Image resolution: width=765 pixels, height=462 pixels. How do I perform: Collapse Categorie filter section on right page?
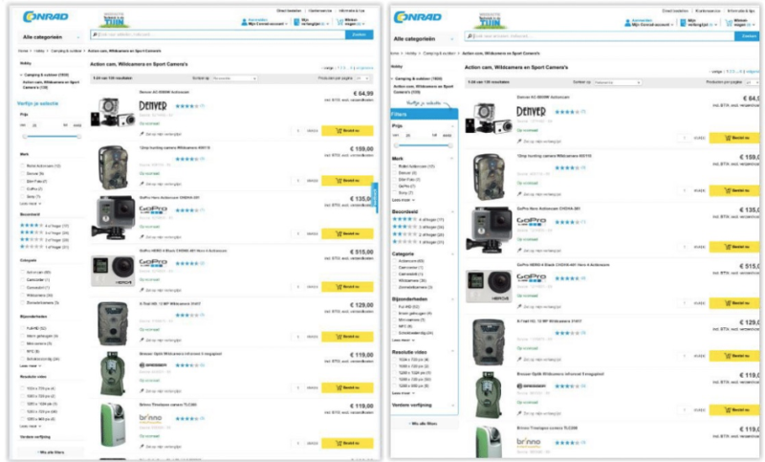point(452,254)
